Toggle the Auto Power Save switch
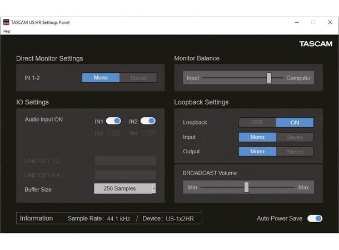This screenshot has height=250, width=339. [315, 218]
